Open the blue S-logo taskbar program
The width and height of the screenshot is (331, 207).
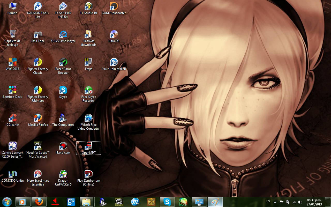71,202
